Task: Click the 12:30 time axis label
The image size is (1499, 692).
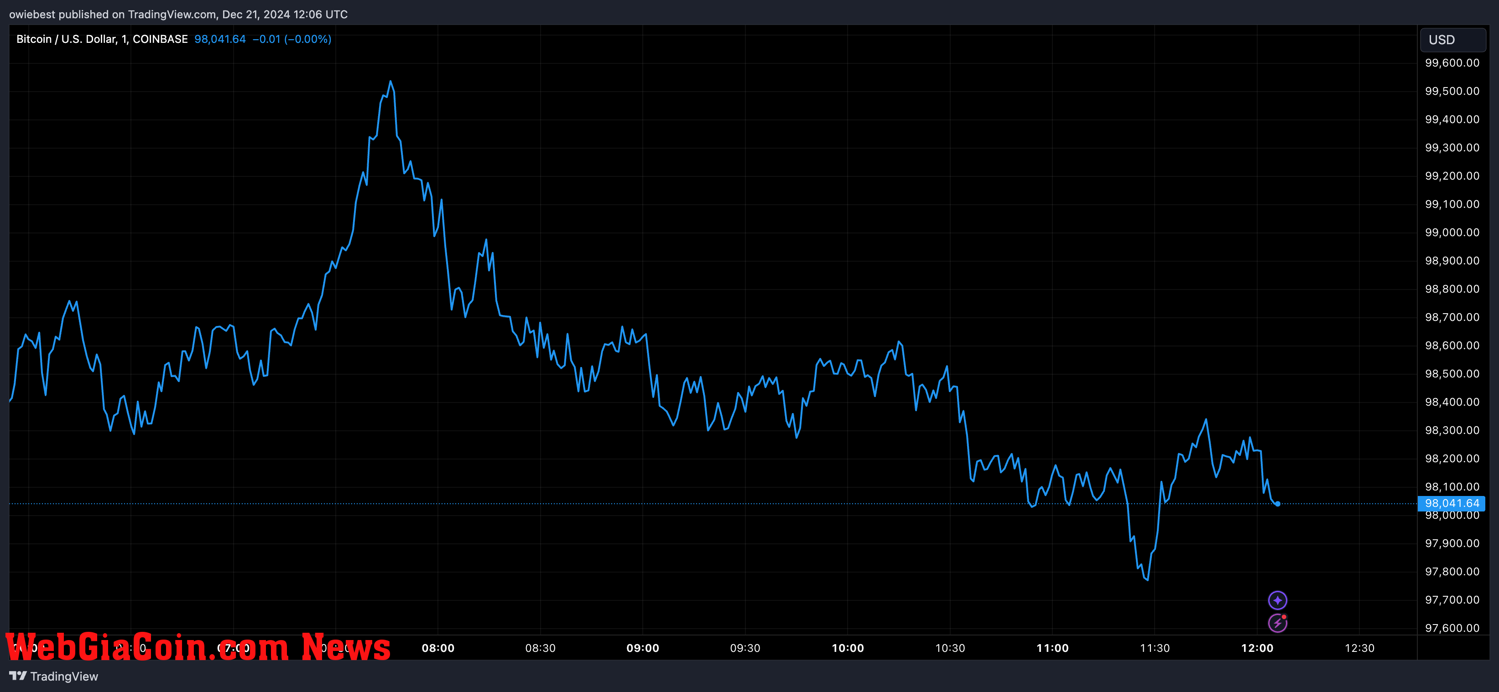Action: pos(1359,648)
